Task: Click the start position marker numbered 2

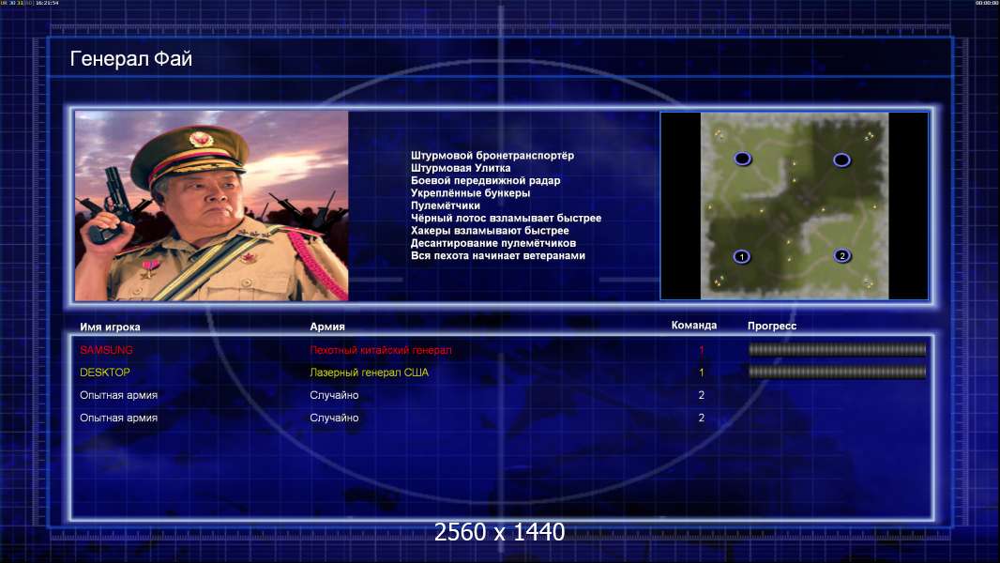Action: [x=841, y=255]
